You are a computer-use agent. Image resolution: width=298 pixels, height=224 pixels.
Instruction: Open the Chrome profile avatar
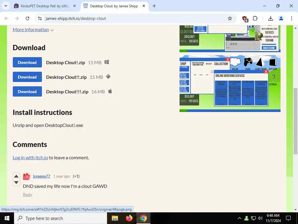tap(281, 18)
